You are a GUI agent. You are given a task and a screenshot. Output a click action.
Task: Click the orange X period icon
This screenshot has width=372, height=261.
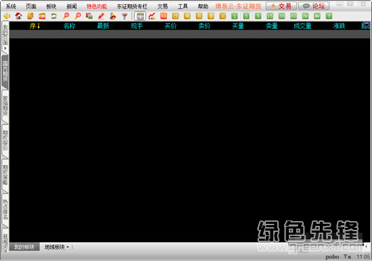click(223, 16)
